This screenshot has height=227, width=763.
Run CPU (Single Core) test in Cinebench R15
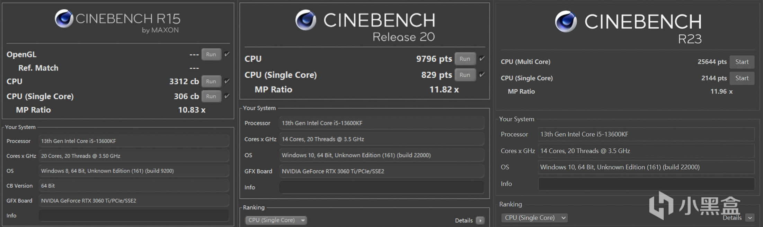(211, 96)
